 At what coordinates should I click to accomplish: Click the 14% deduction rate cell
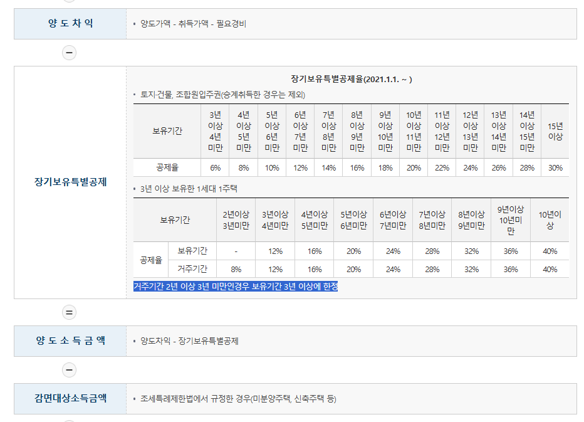pyautogui.click(x=328, y=168)
